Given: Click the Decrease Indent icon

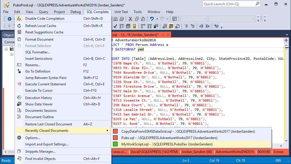Looking at the screenshot, I should coord(201,26).
